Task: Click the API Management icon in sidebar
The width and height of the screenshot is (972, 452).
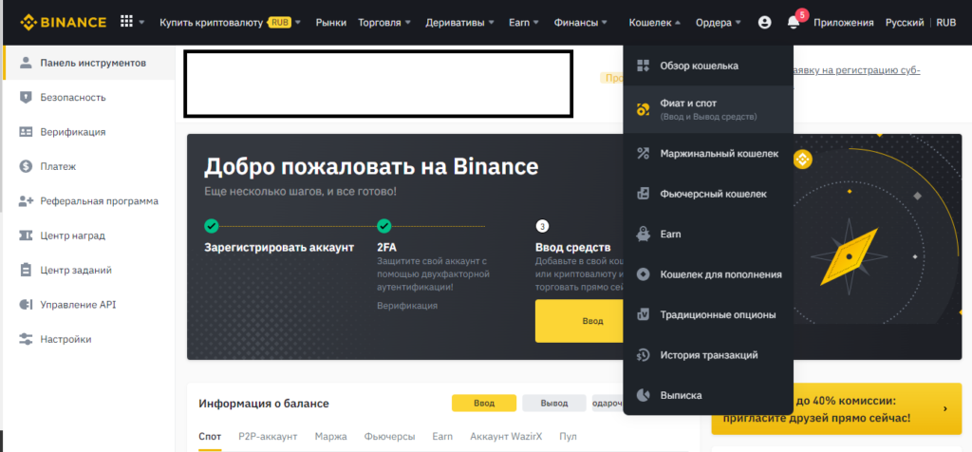Action: (26, 305)
